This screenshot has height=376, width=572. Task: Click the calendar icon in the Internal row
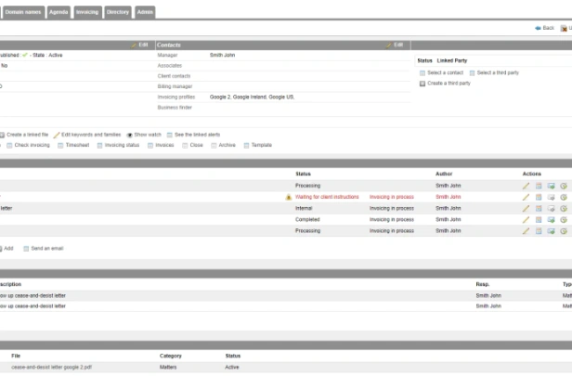(539, 209)
